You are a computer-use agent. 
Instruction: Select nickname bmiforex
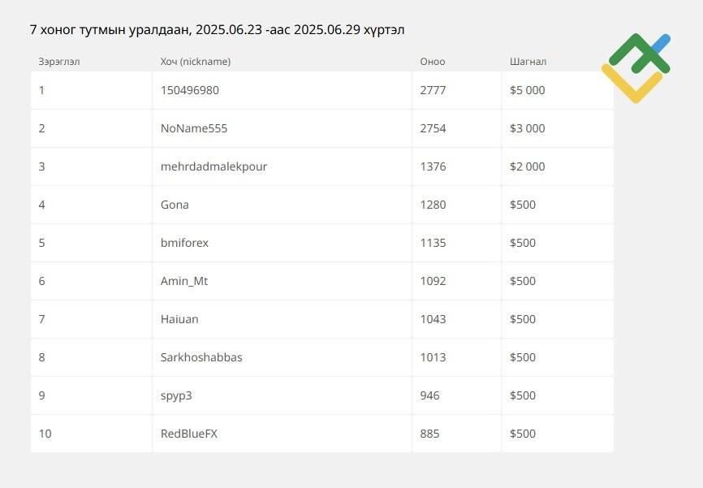[x=184, y=243]
